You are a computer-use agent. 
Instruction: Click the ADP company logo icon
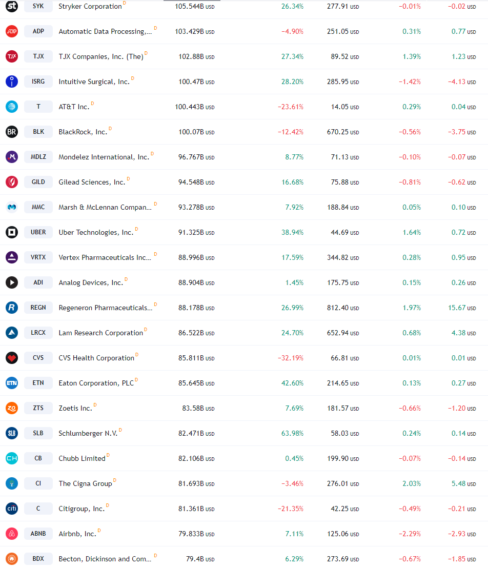click(x=12, y=31)
